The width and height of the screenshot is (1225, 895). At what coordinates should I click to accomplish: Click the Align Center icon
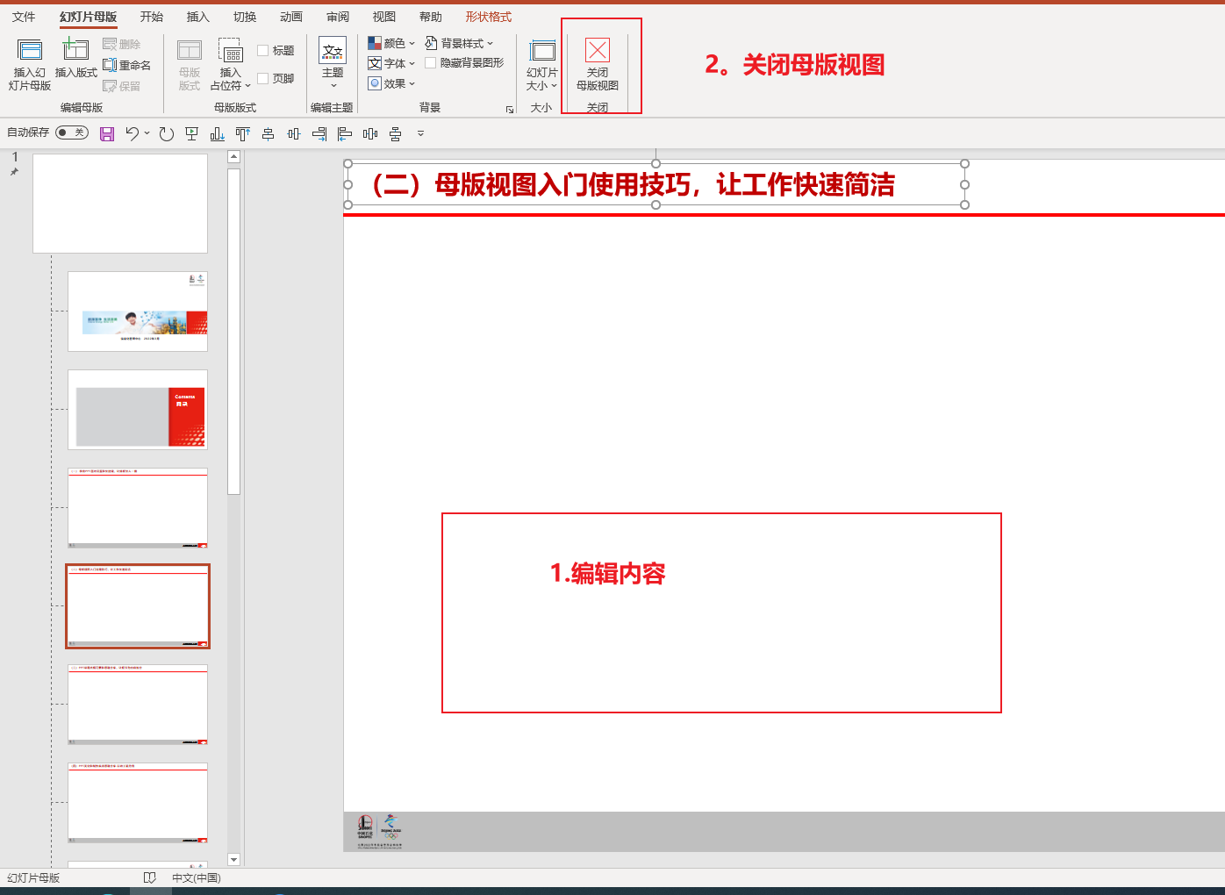pyautogui.click(x=269, y=133)
